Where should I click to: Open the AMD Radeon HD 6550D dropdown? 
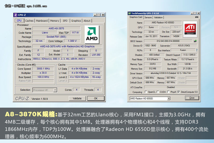(169, 98)
